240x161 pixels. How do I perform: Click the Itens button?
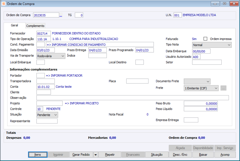pos(38,155)
